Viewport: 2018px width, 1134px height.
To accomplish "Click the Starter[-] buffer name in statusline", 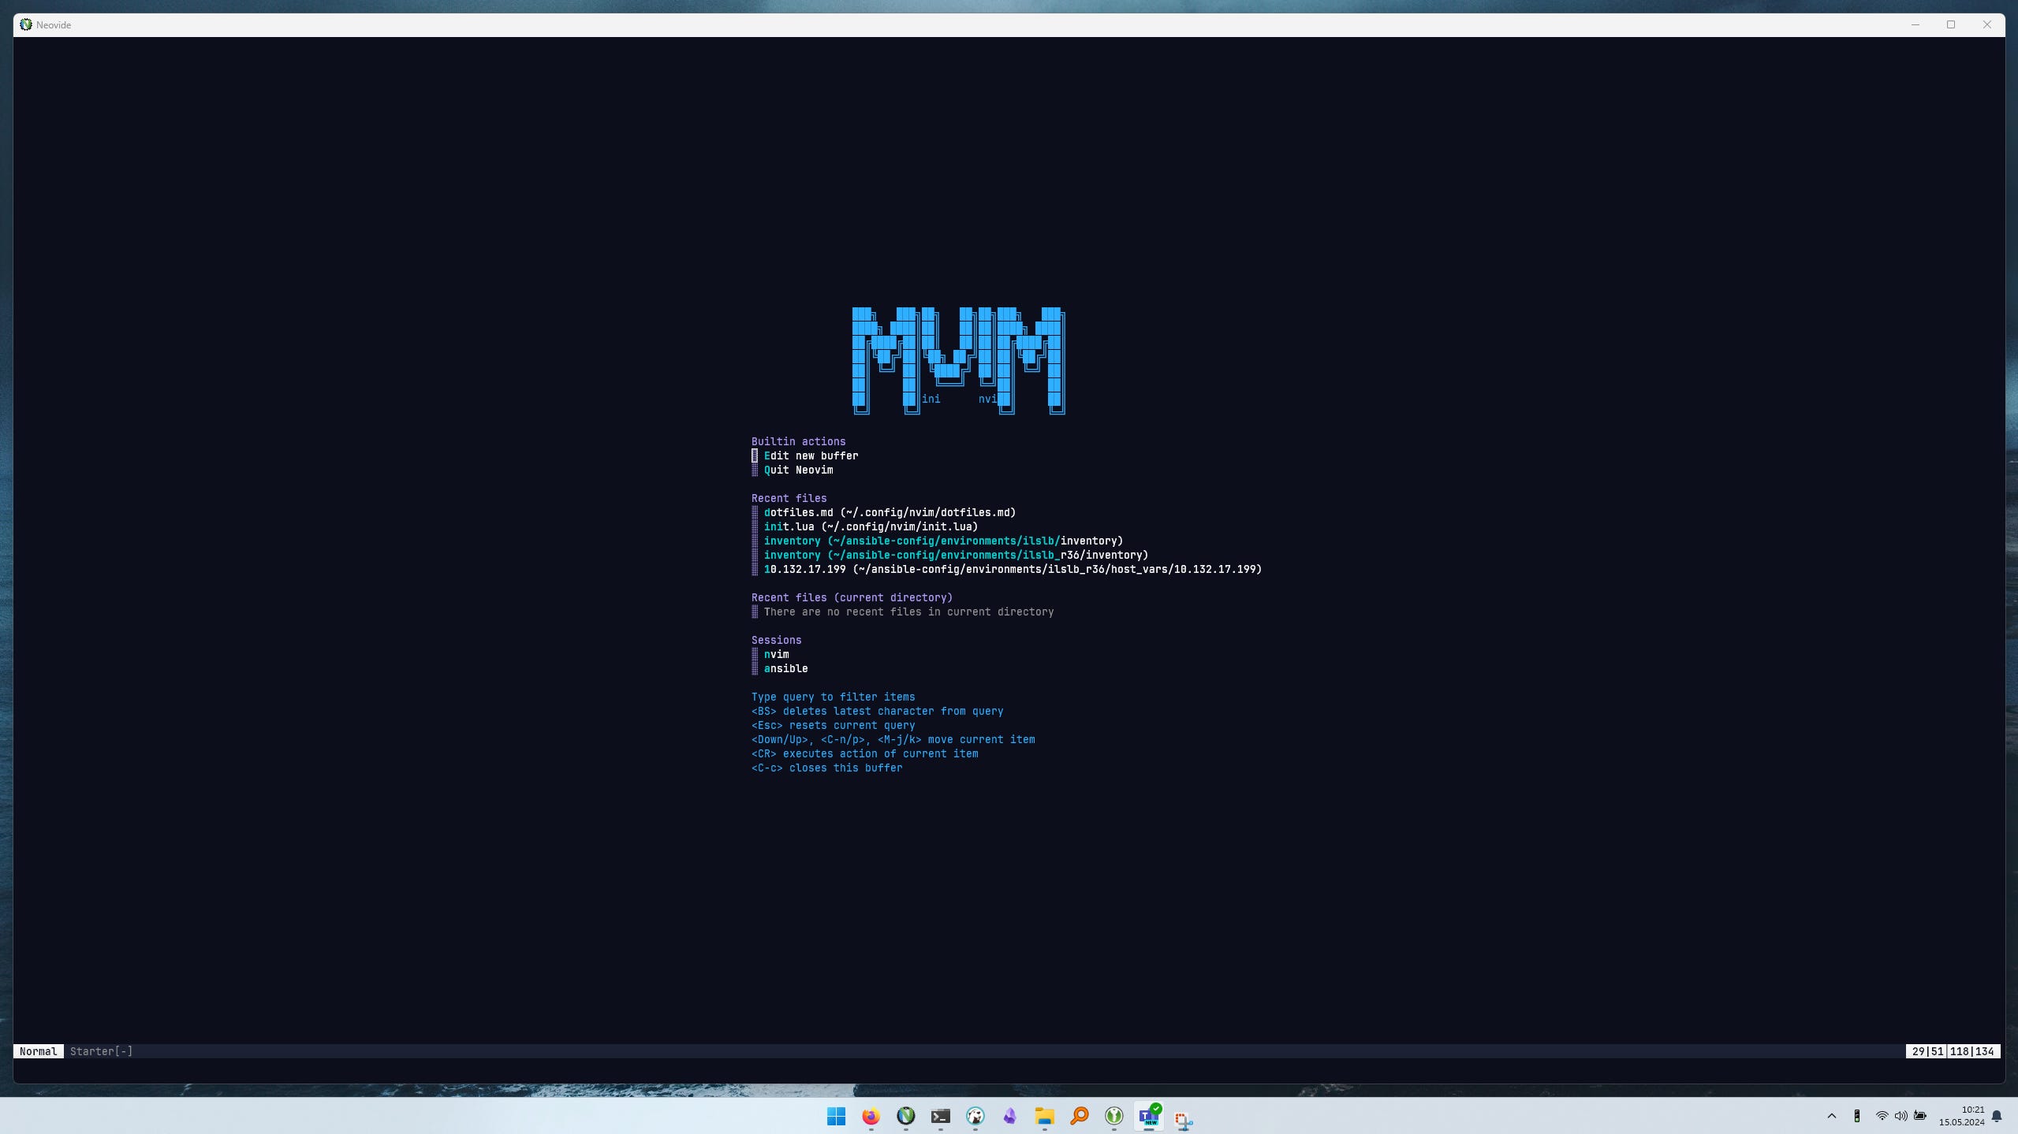I will pos(101,1051).
